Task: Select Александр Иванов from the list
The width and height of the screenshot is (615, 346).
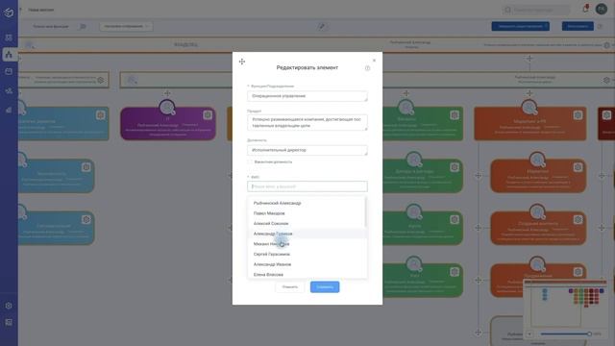Action: pyautogui.click(x=307, y=264)
